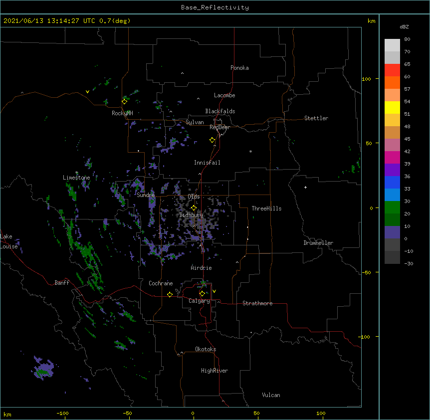Click the yellow diamond marker above Calgary label
The width and height of the screenshot is (430, 420).
click(202, 294)
